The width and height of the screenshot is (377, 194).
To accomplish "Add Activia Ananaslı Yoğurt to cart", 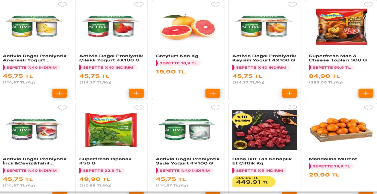I will [x=60, y=93].
